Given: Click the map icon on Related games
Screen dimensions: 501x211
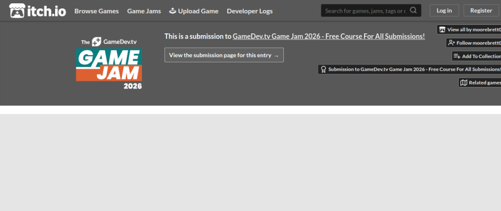Looking at the screenshot, I should (464, 83).
